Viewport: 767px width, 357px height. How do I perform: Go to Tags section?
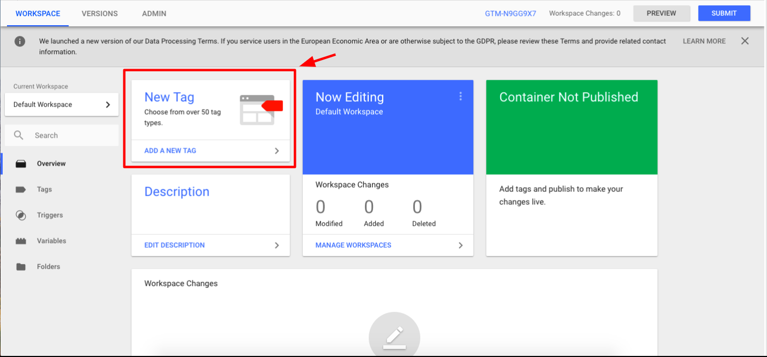(44, 190)
